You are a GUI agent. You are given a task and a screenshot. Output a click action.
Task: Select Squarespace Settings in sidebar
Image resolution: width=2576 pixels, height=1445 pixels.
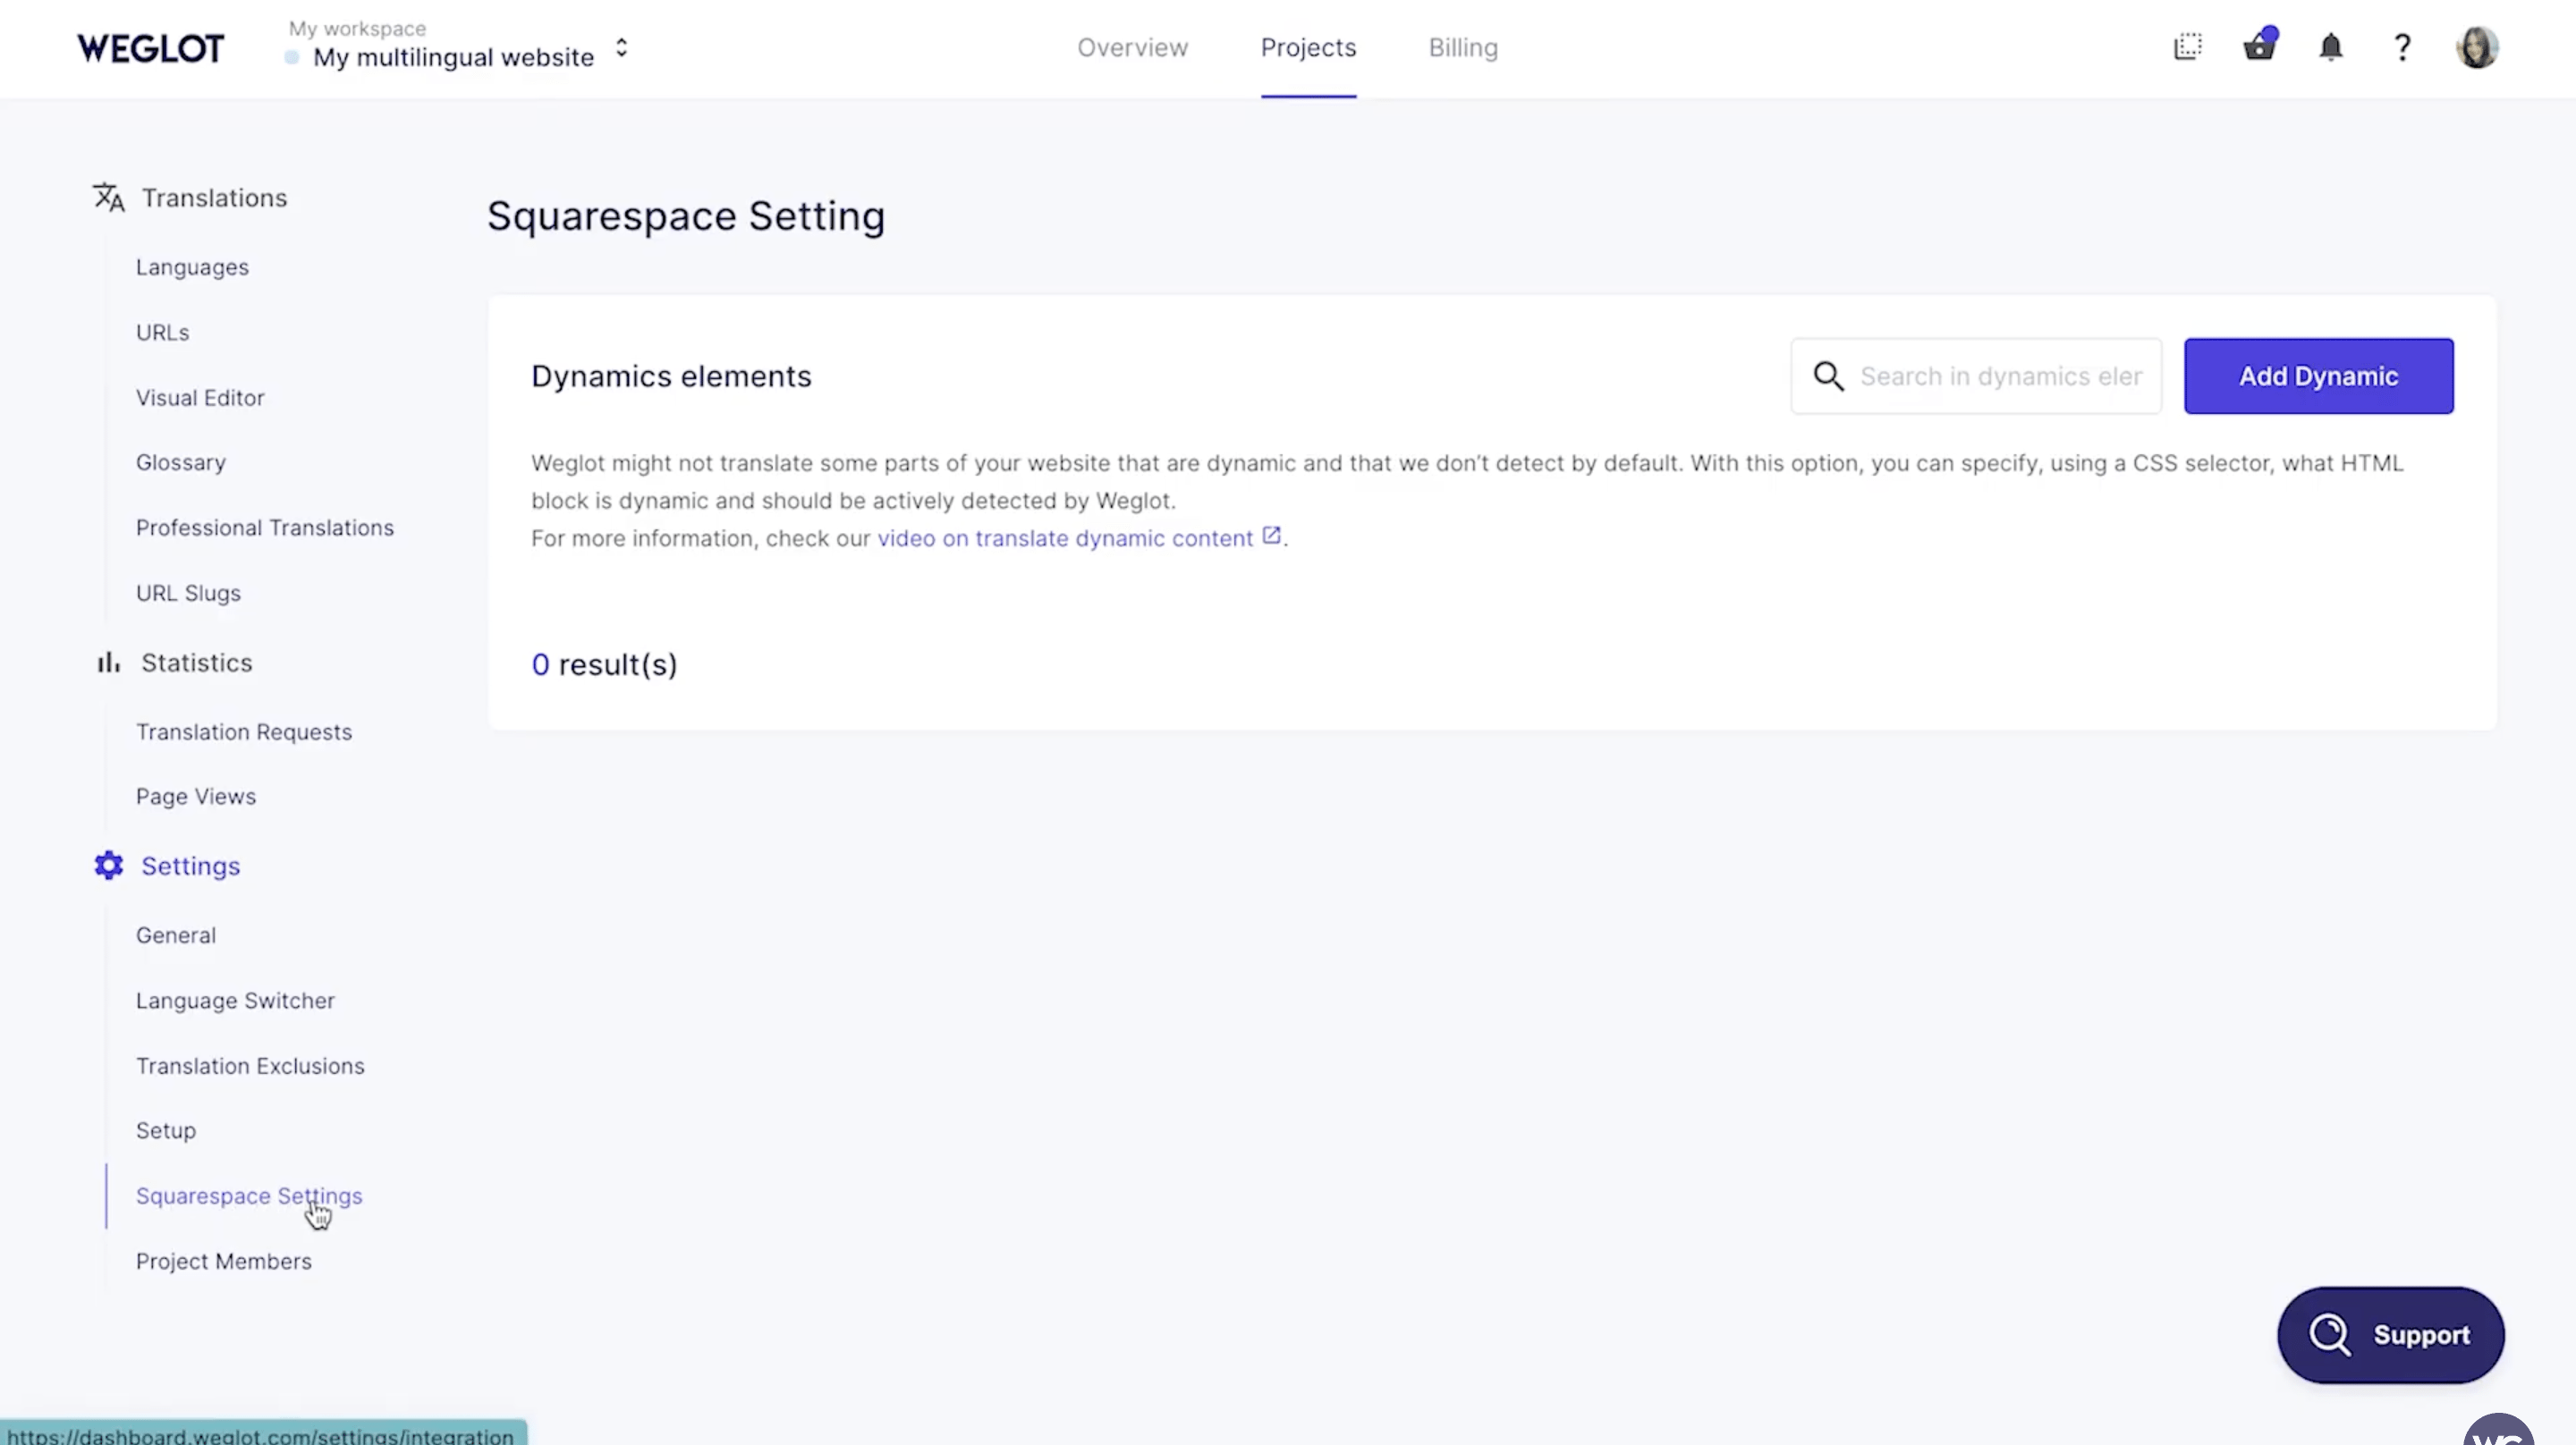point(249,1195)
